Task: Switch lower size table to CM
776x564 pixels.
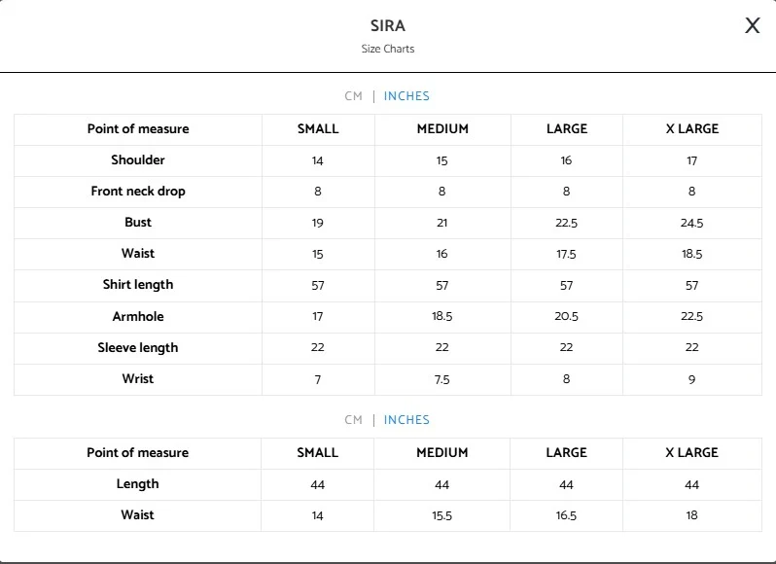Action: pos(353,420)
